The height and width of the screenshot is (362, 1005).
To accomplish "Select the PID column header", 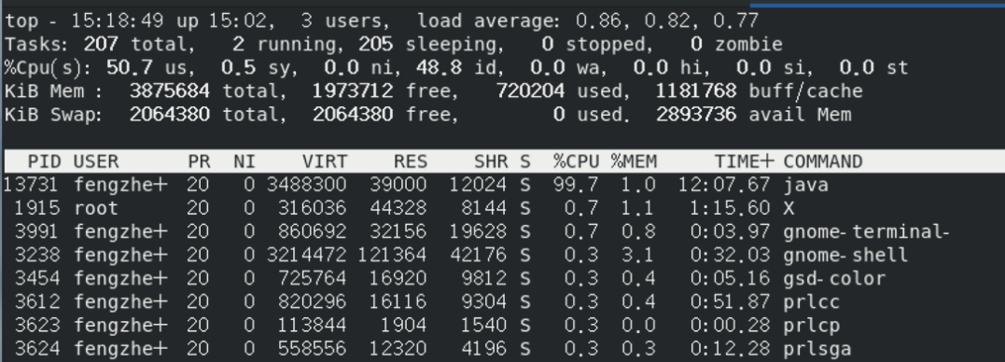I will (x=44, y=161).
